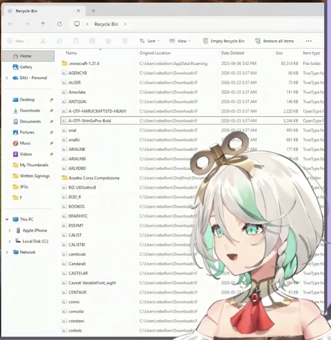Expand BAU - Personal OneDrive node
The width and height of the screenshot is (331, 340).
pos(7,78)
